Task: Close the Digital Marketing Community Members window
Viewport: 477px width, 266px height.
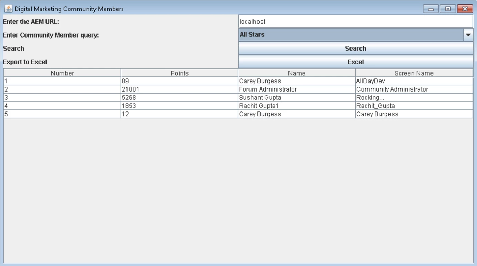Action: click(465, 9)
